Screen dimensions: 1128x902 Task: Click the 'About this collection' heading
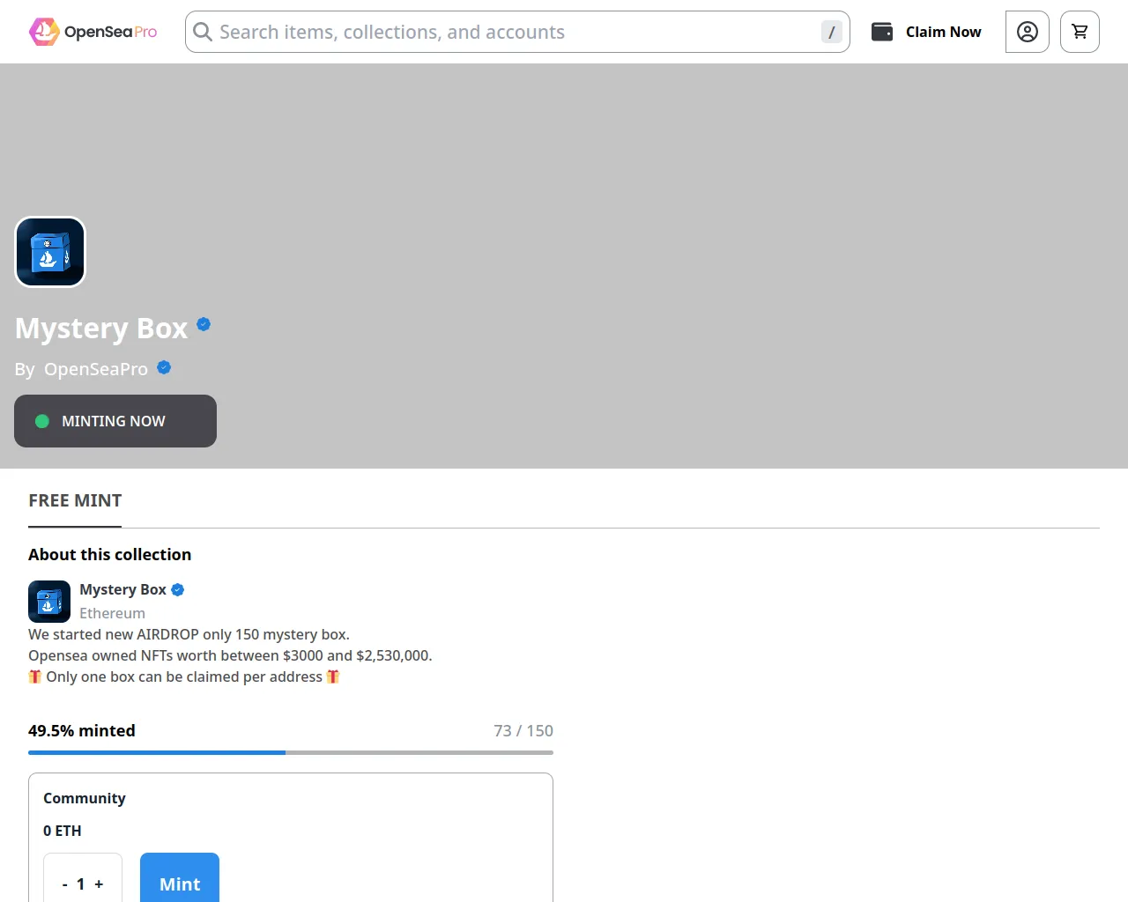point(110,554)
